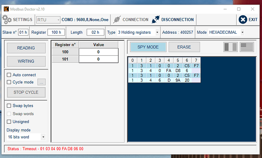Image resolution: width=262 pixels, height=158 pixels.
Task: Click the DISCONNECTION label
Action: 177,20
